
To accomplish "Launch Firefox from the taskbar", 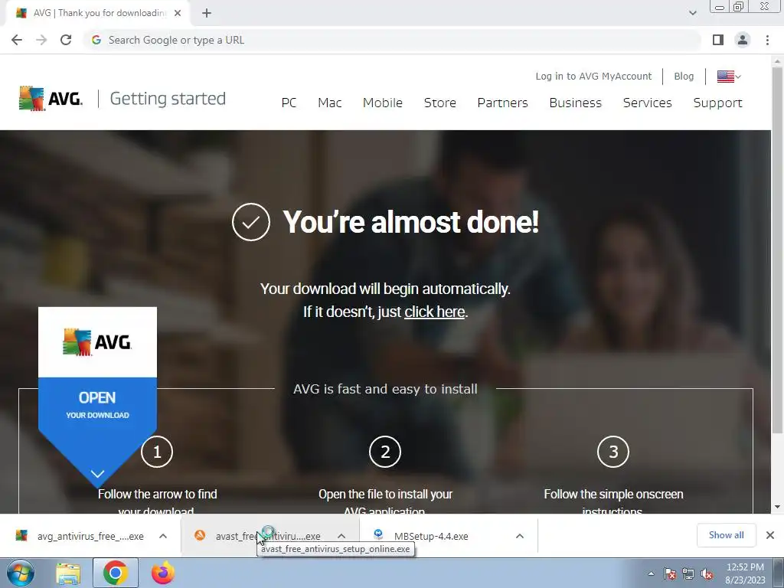I will pyautogui.click(x=163, y=573).
